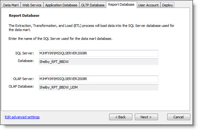Focus the OLAP Server text field
Image resolution: width=198 pixels, height=130 pixels.
pos(98,78)
